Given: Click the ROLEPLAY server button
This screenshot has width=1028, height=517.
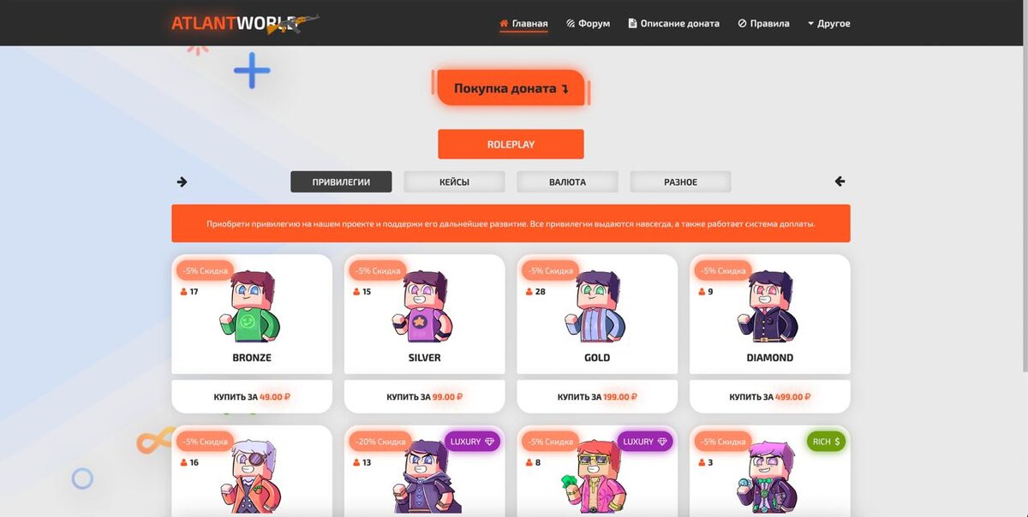Looking at the screenshot, I should [x=511, y=144].
